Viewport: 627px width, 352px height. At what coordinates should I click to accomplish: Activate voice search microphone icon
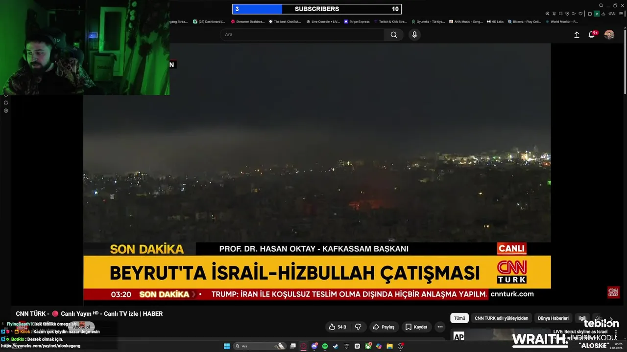pos(414,35)
